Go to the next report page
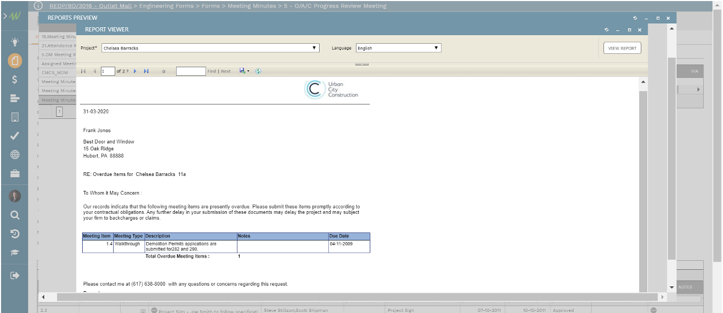The height and width of the screenshot is (313, 723). pos(135,71)
